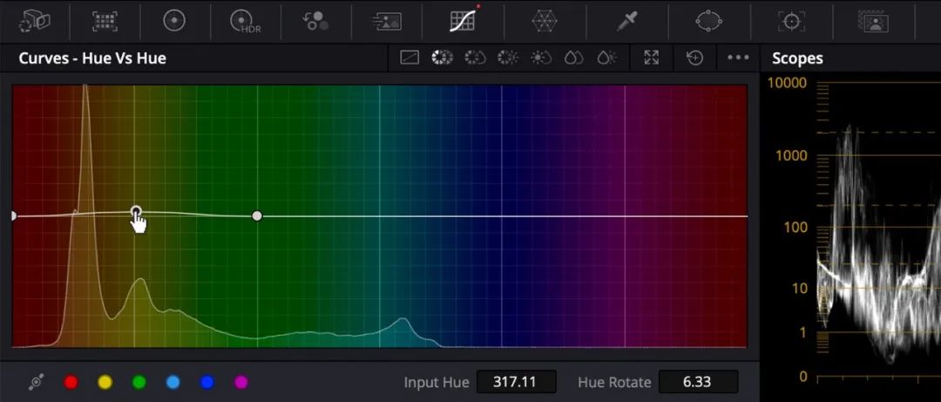
Task: Click the blue hue preset swatch
Action: click(x=207, y=382)
